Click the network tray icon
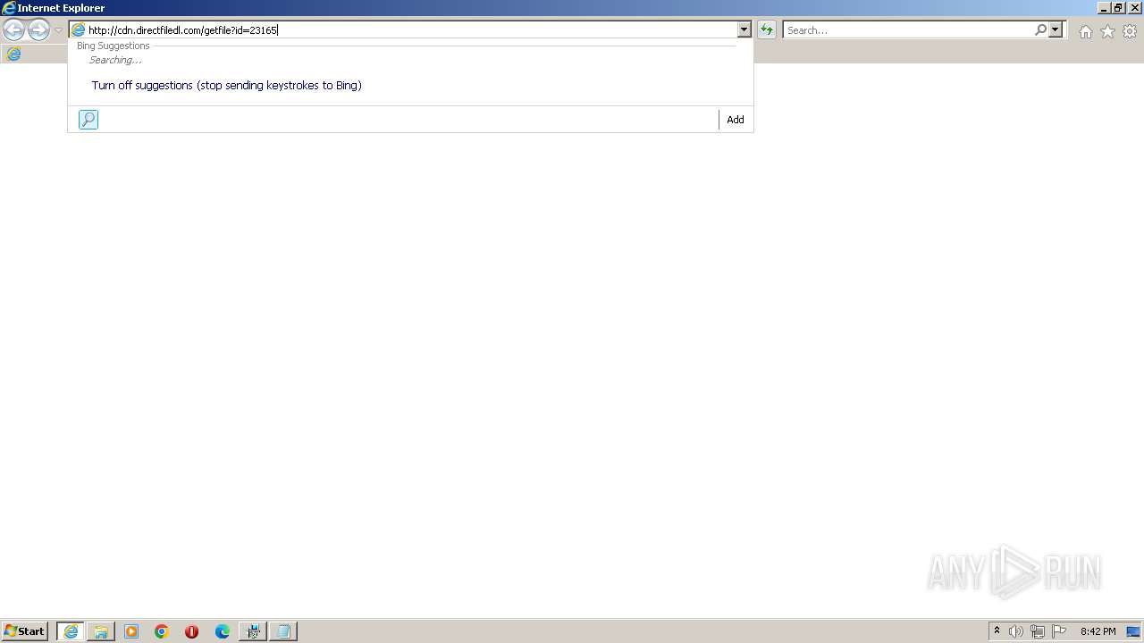This screenshot has width=1144, height=643. tap(1038, 631)
